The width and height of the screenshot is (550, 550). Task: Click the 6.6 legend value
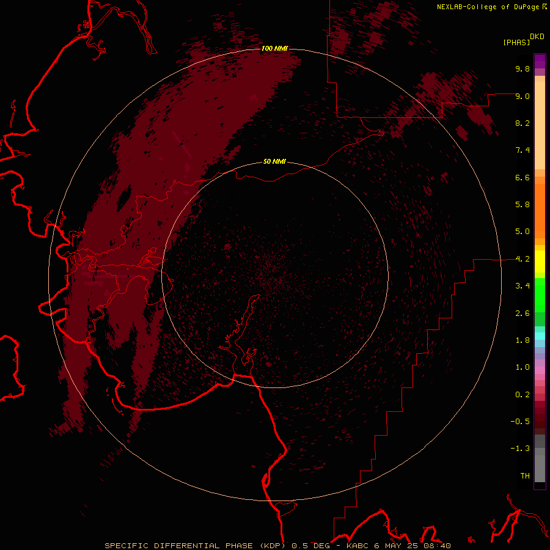[522, 177]
